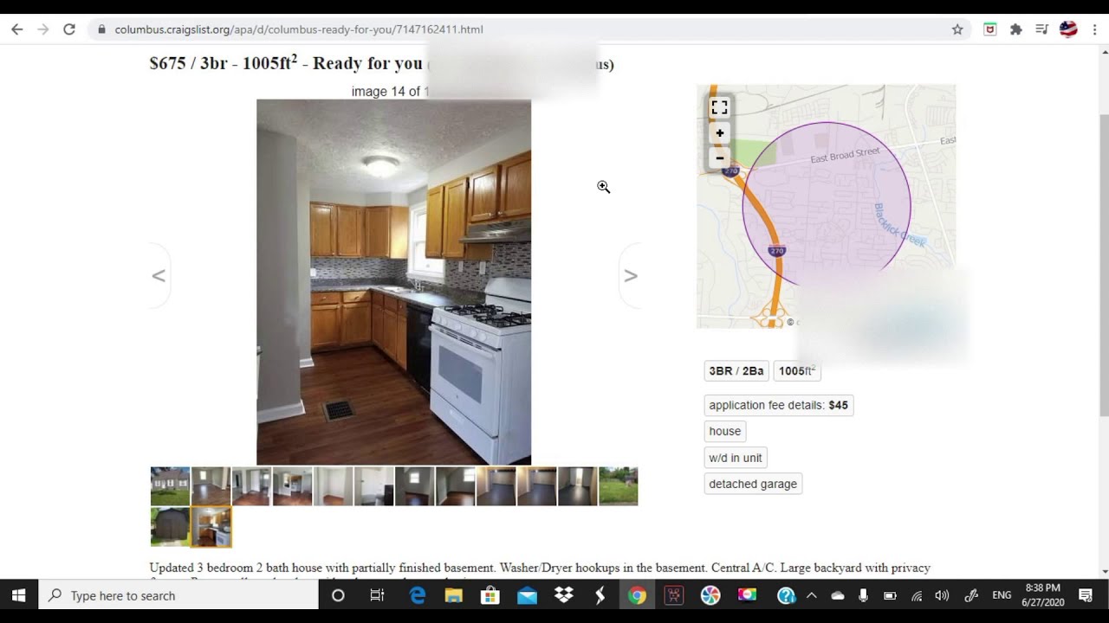Open the OneDrive cloud tray icon
1109x623 pixels.
[x=838, y=595]
